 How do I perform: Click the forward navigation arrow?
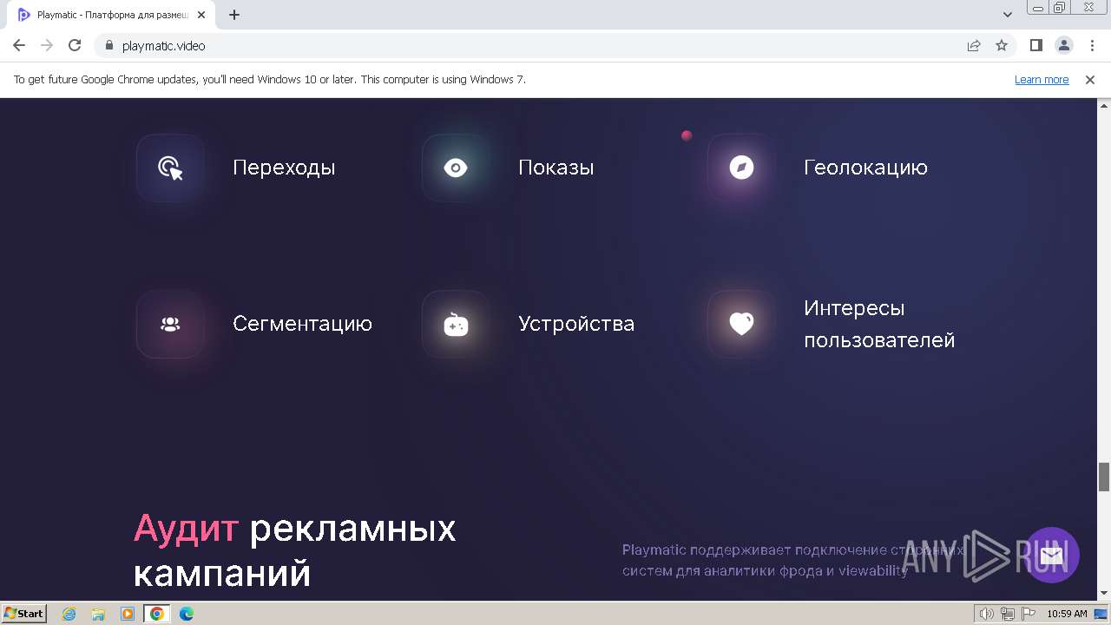click(x=47, y=45)
